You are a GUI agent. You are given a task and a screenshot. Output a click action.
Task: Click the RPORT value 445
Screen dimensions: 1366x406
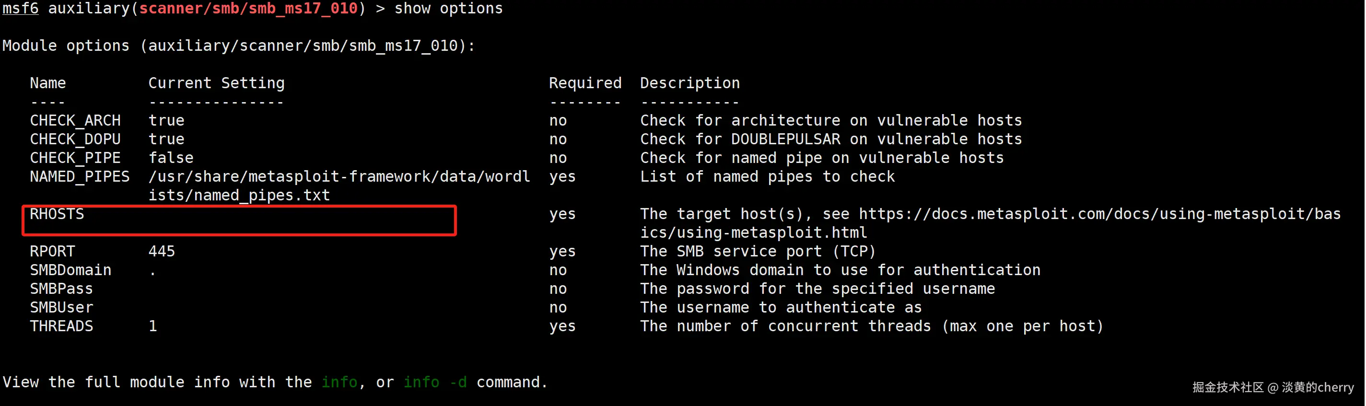tap(161, 251)
